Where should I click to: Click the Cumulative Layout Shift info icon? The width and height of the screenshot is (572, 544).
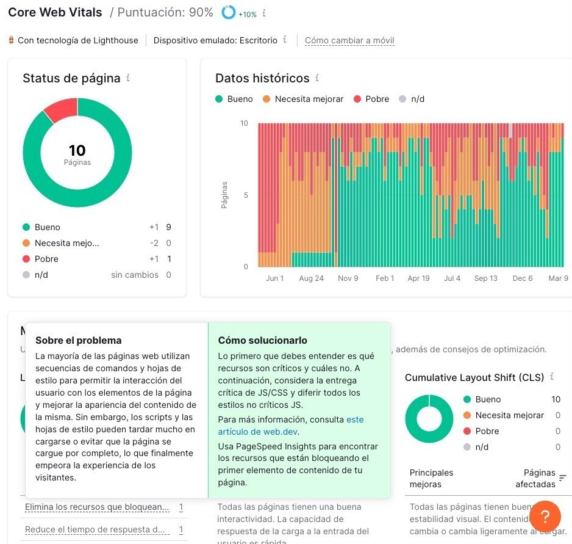[552, 377]
